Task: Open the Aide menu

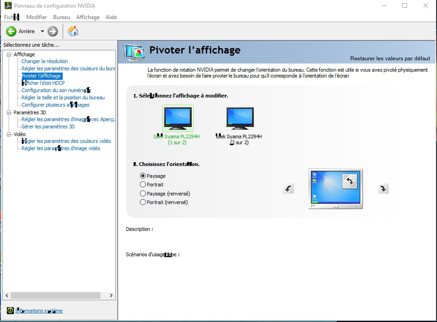Action: [111, 17]
